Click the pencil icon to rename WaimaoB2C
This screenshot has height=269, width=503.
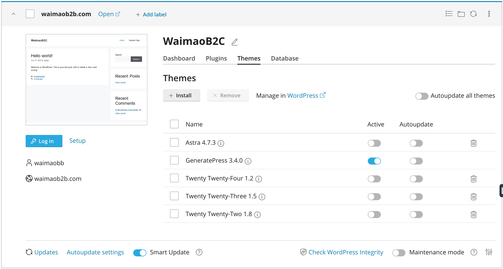[x=234, y=42]
